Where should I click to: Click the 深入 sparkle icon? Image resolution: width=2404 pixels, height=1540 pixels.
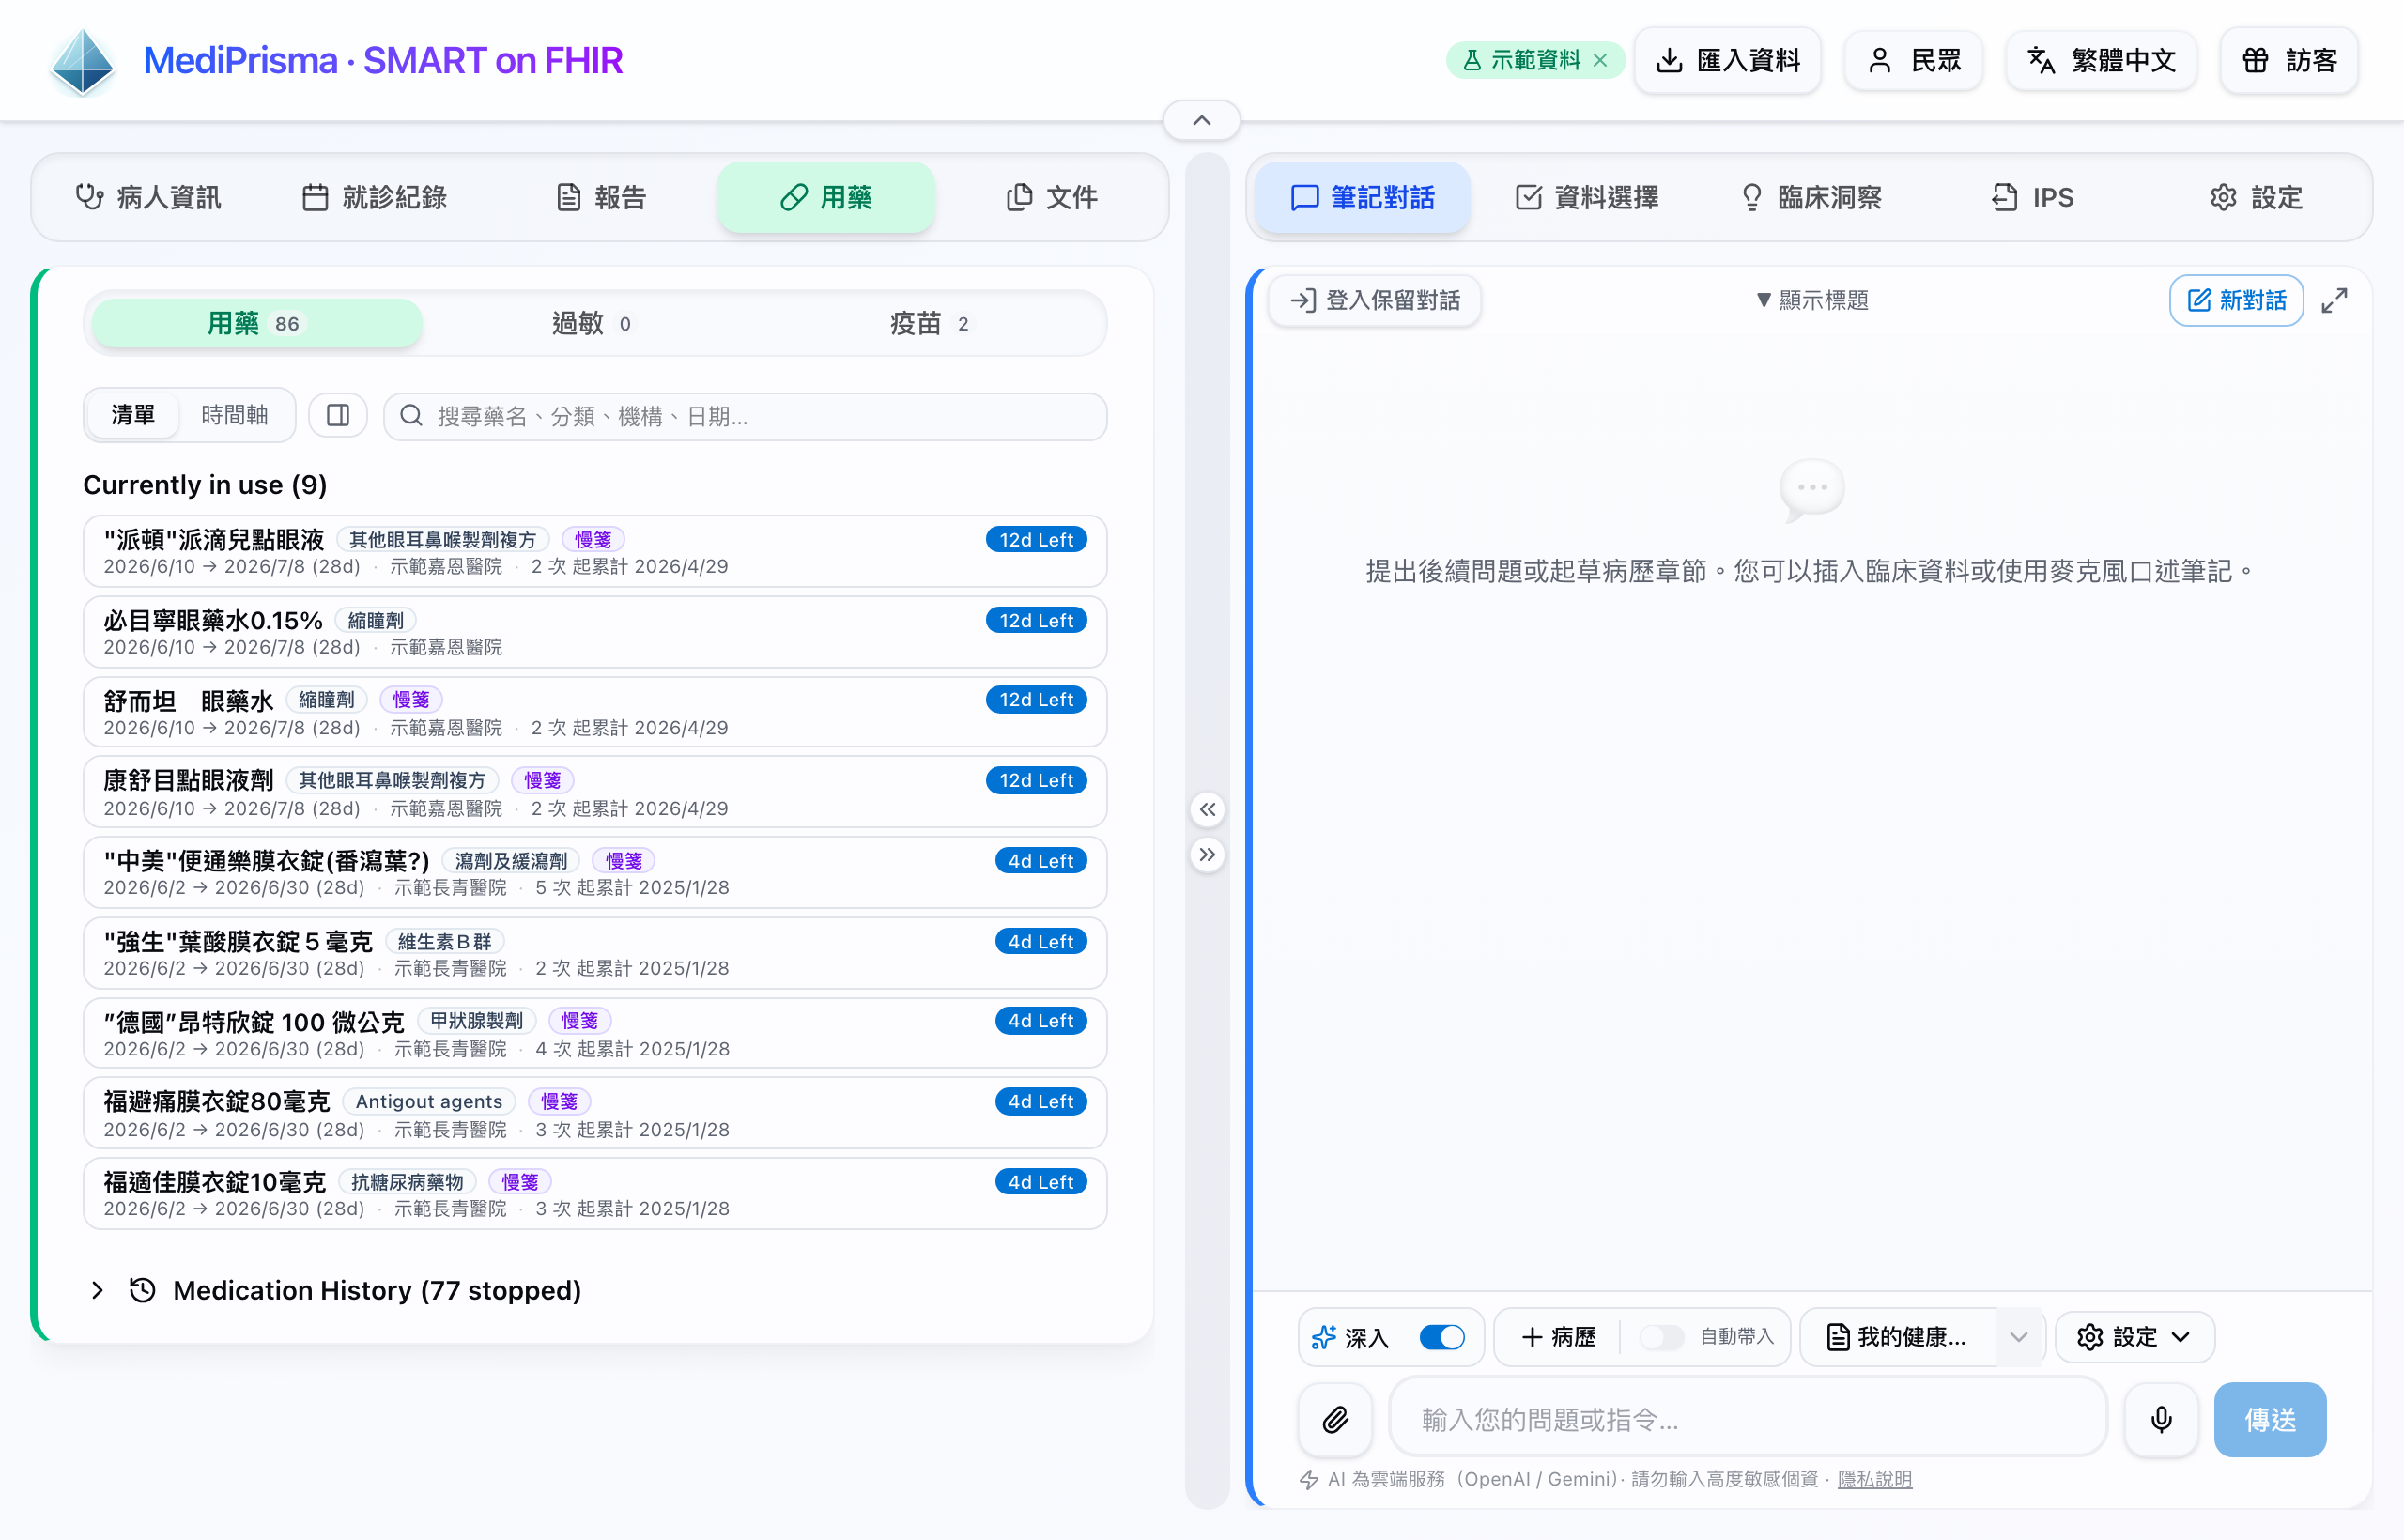1324,1337
